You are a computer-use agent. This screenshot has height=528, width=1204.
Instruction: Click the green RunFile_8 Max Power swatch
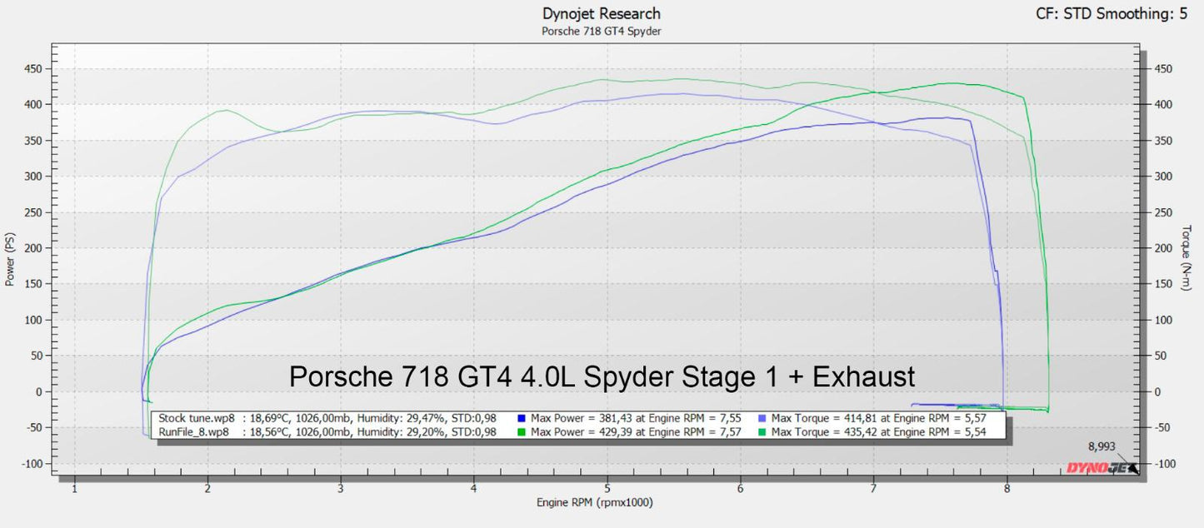tap(522, 432)
